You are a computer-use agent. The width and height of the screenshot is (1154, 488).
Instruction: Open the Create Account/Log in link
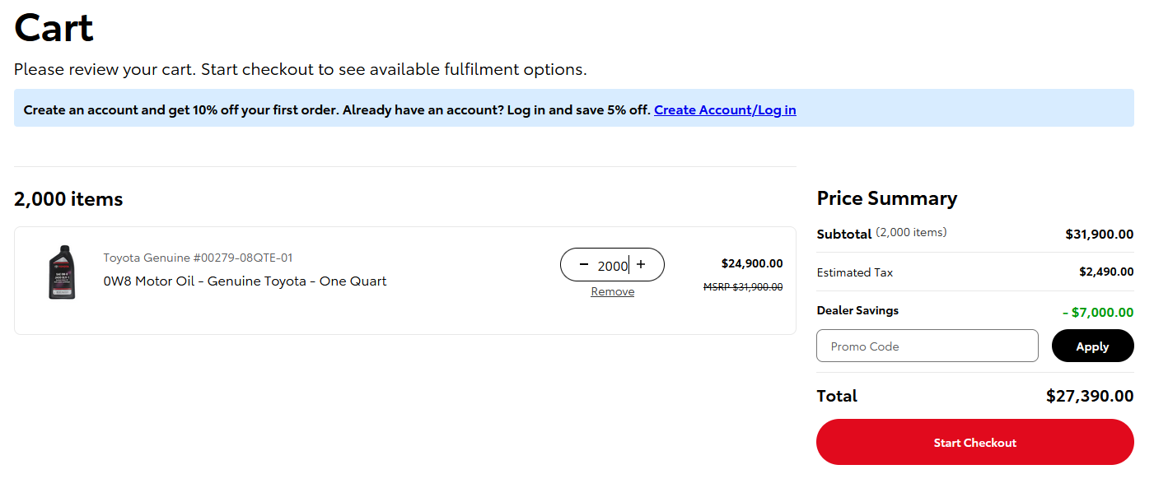[x=725, y=109]
